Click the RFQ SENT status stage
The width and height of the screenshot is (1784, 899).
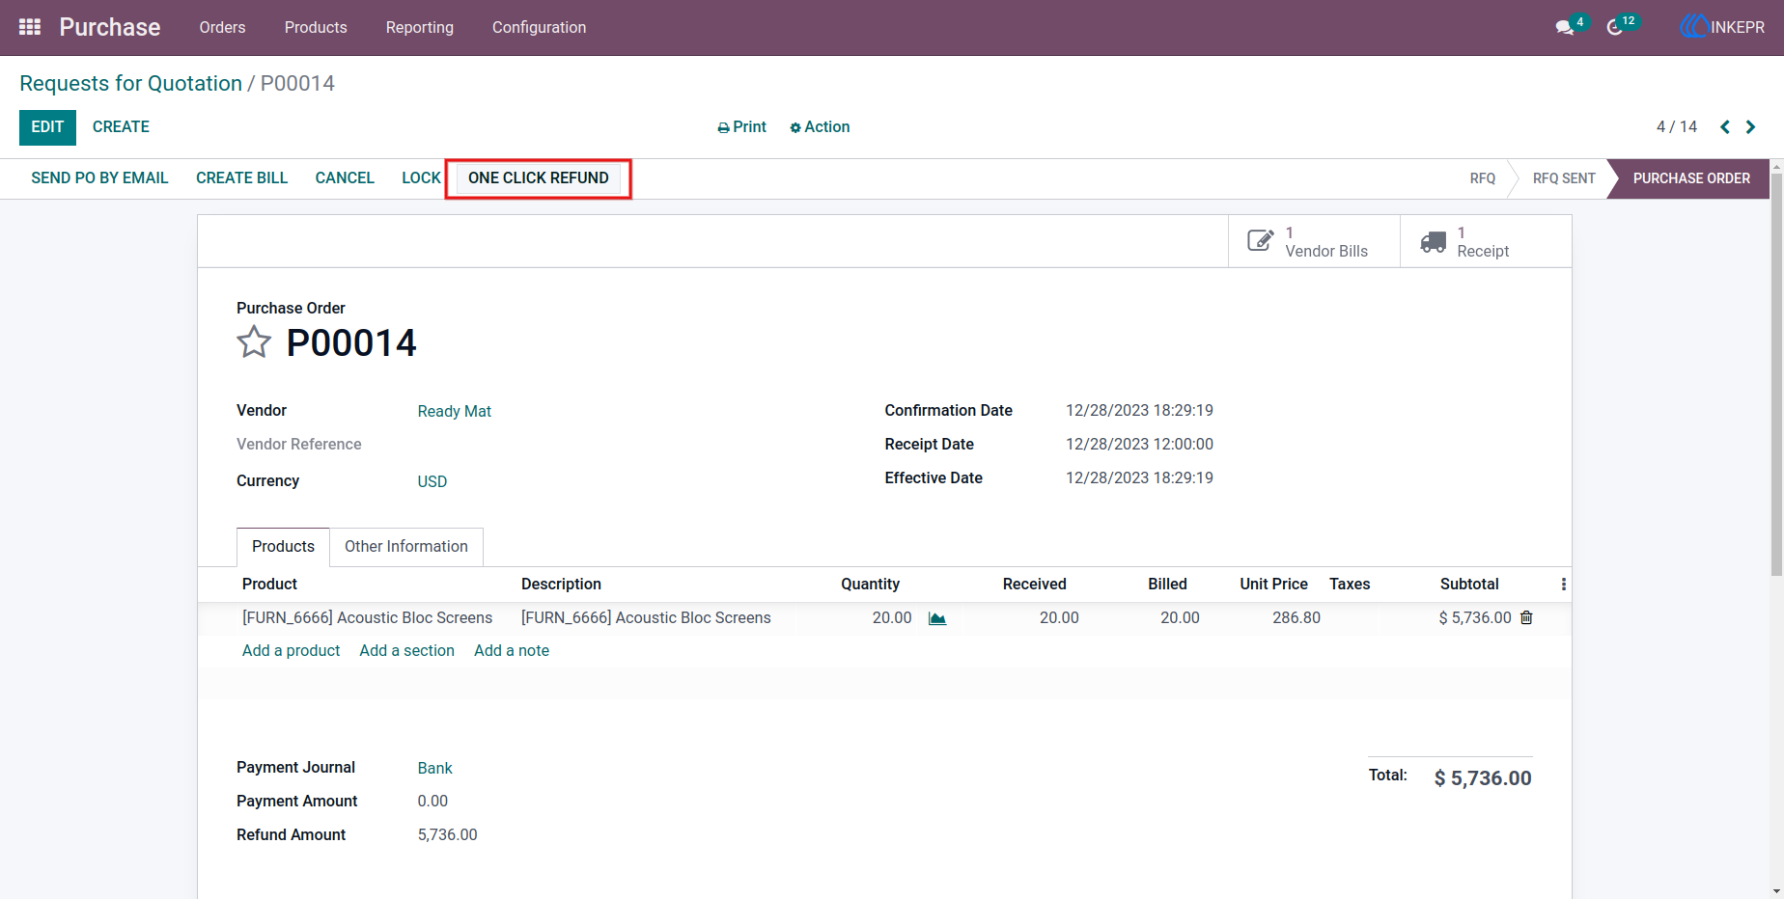pyautogui.click(x=1564, y=178)
